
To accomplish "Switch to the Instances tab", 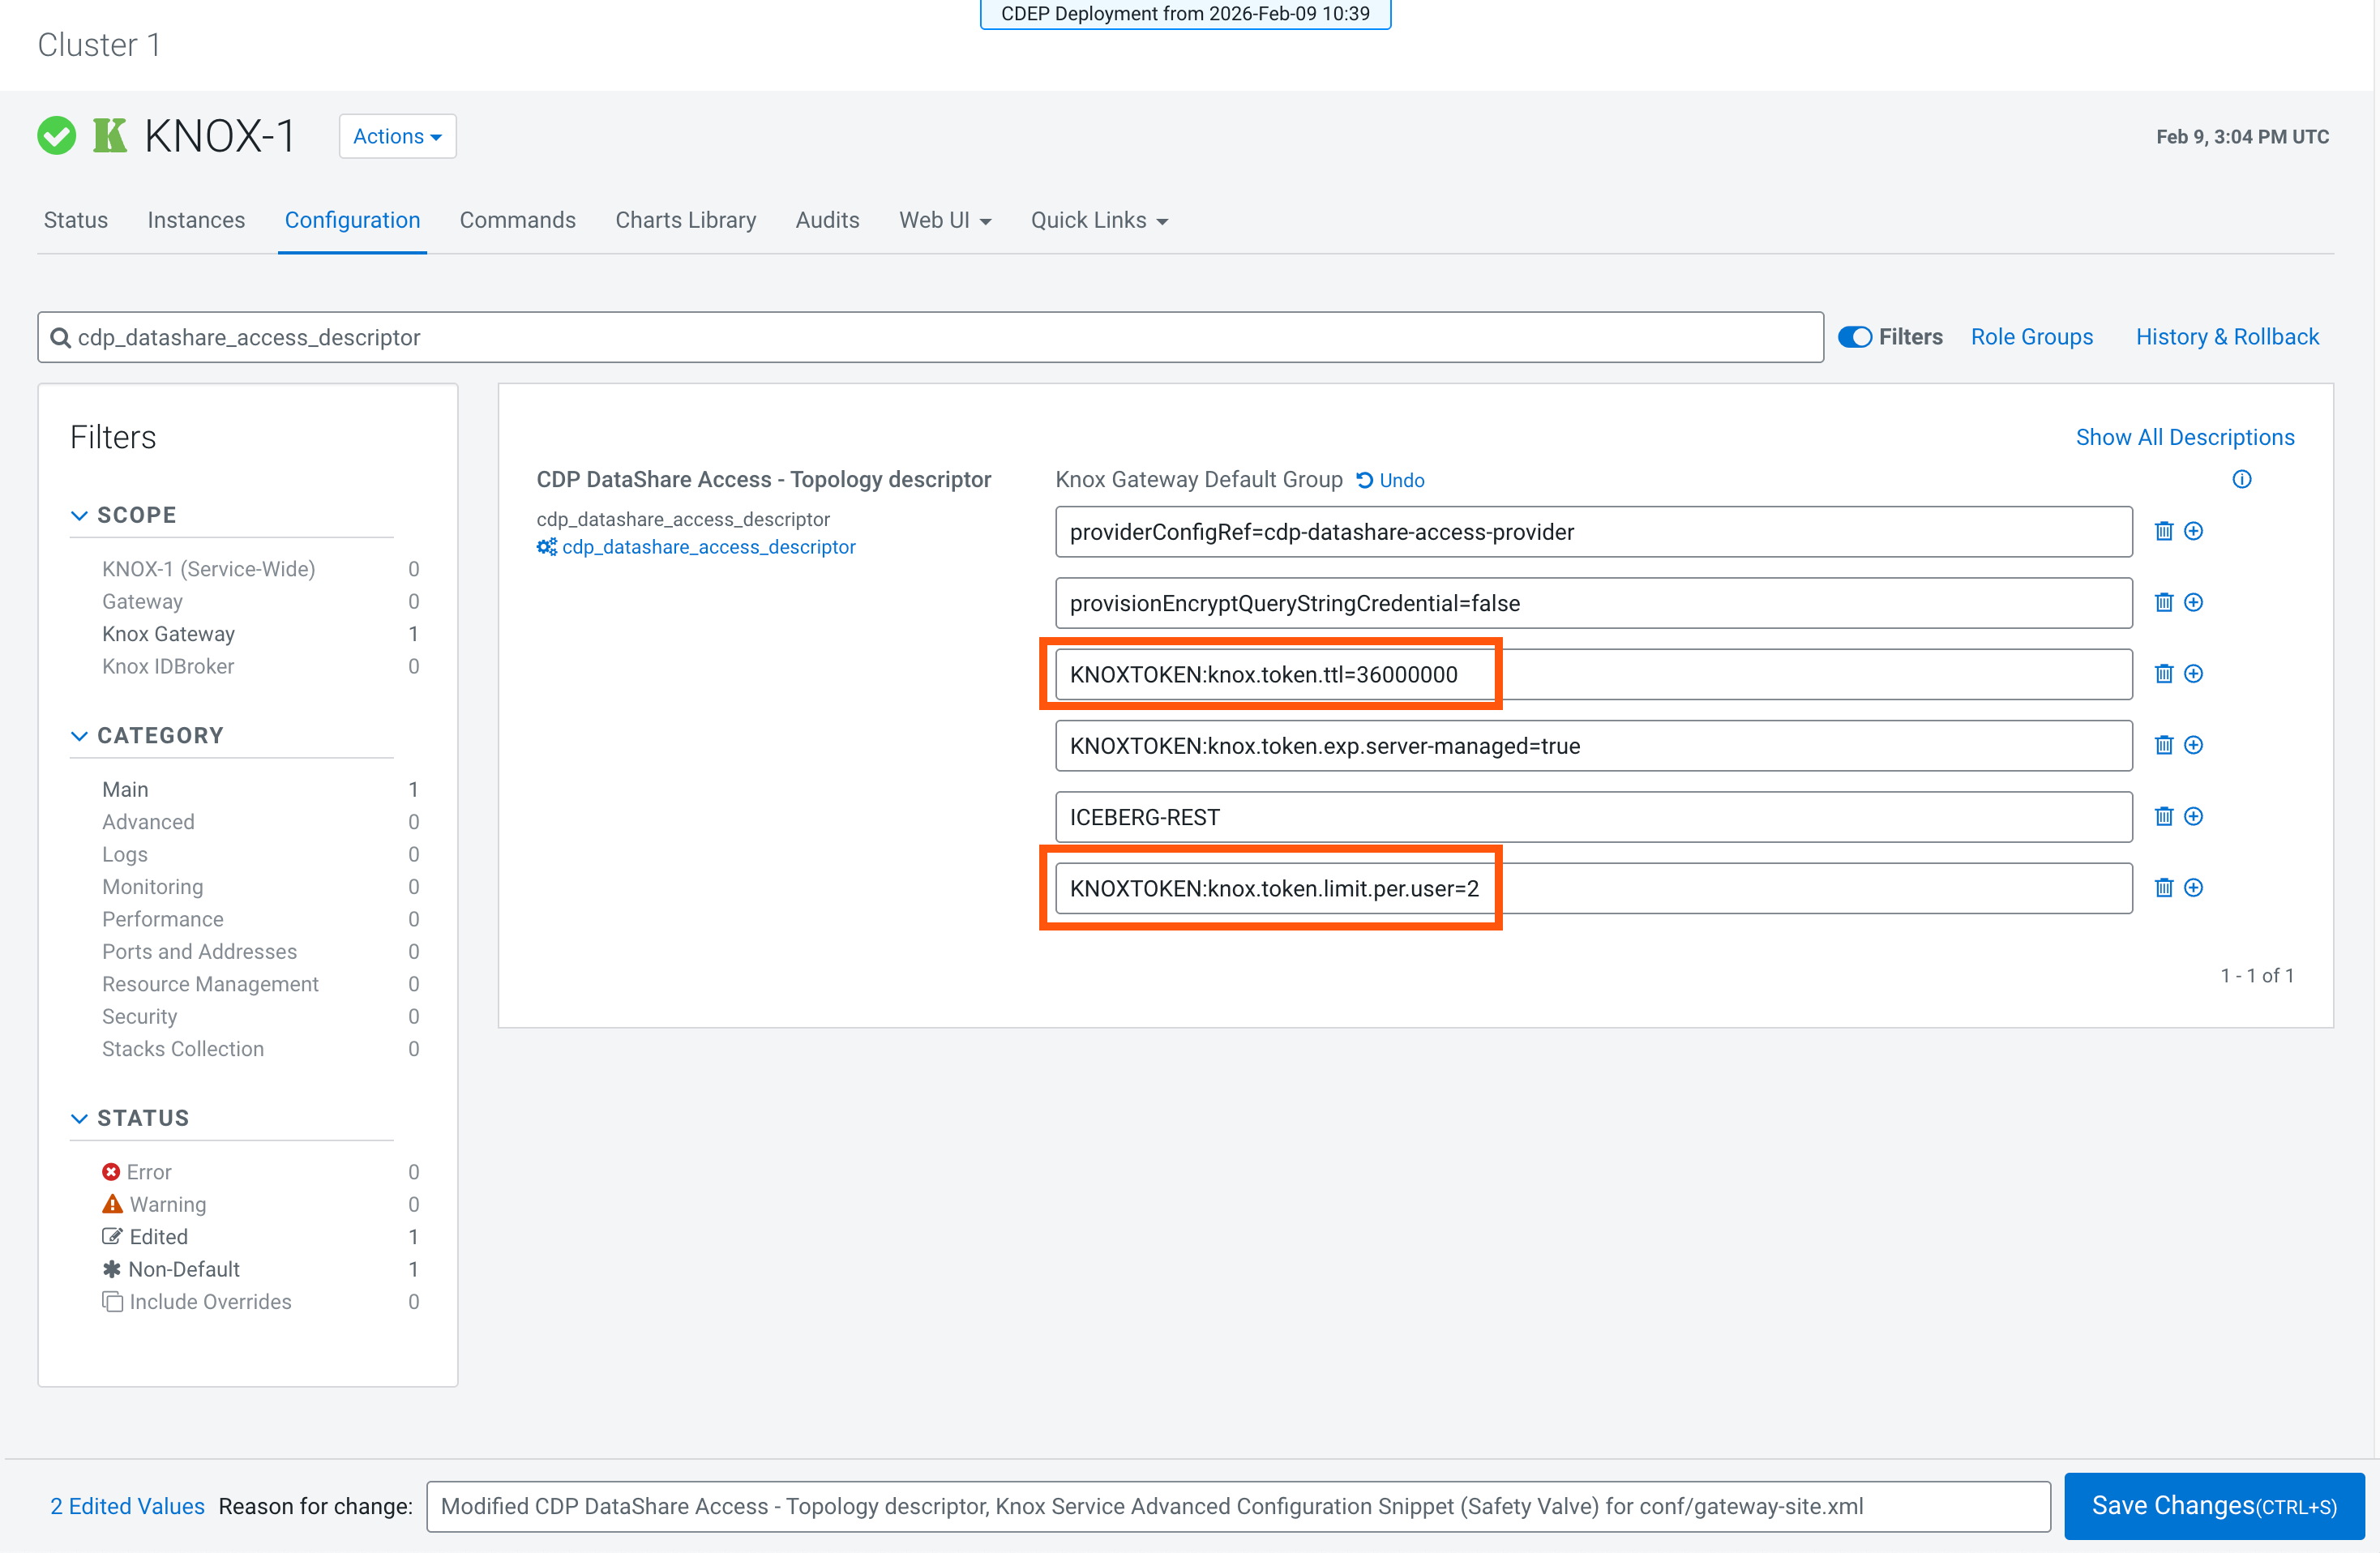I will pos(196,220).
